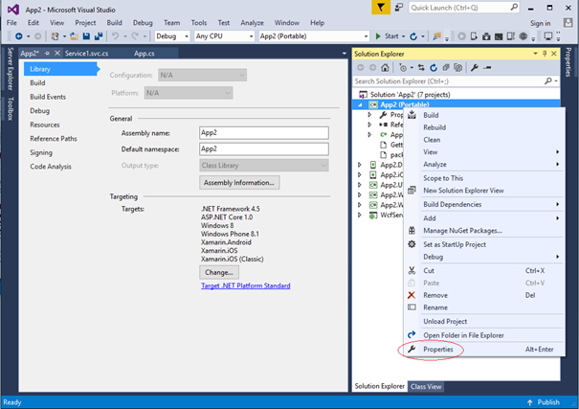Screen dimensions: 579x409
Task: Open the Solution Explorer window options dropdown arrow
Action: point(535,54)
